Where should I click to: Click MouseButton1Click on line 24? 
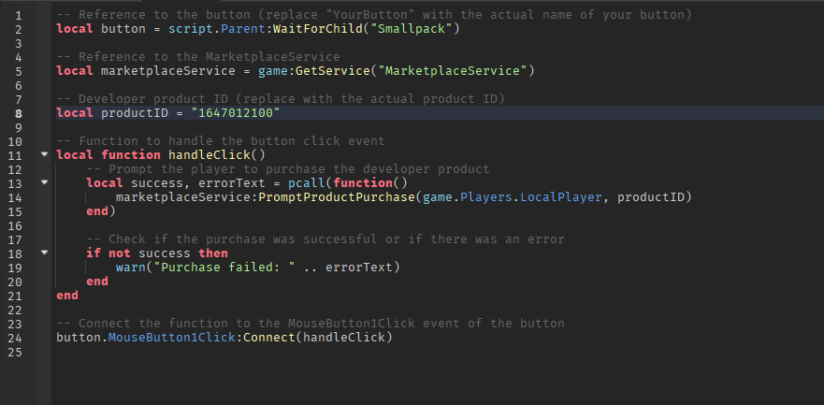click(x=172, y=338)
